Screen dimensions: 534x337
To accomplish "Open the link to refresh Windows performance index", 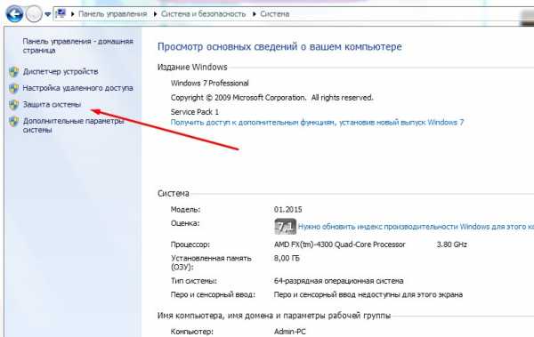I will [x=416, y=227].
